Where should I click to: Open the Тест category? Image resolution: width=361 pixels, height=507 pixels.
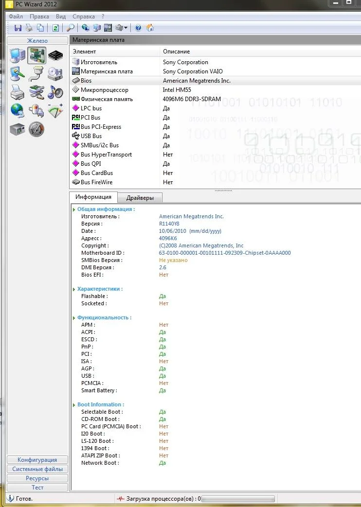pos(37,487)
